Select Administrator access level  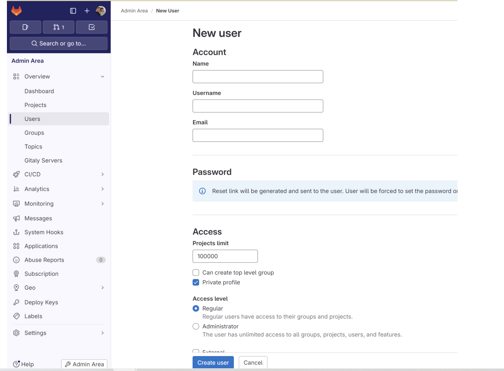pos(196,326)
